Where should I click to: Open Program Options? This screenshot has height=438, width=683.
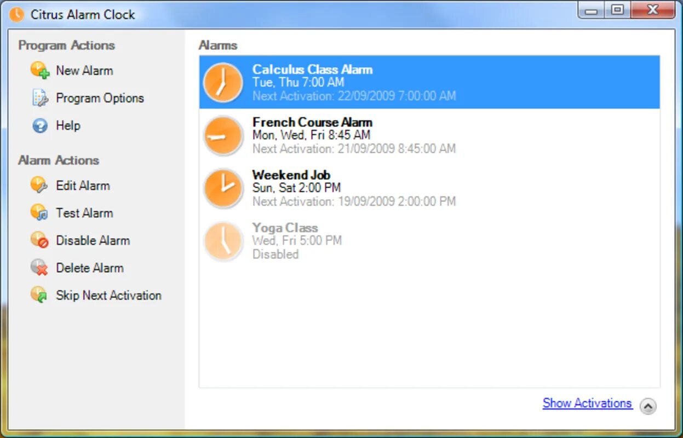[x=100, y=98]
